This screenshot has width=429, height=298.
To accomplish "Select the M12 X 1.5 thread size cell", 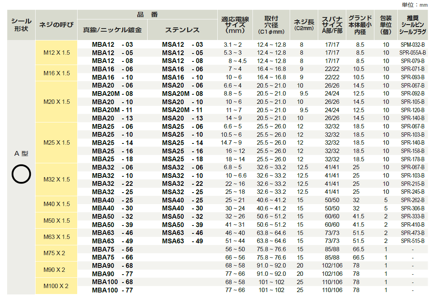I will pyautogui.click(x=56, y=53).
